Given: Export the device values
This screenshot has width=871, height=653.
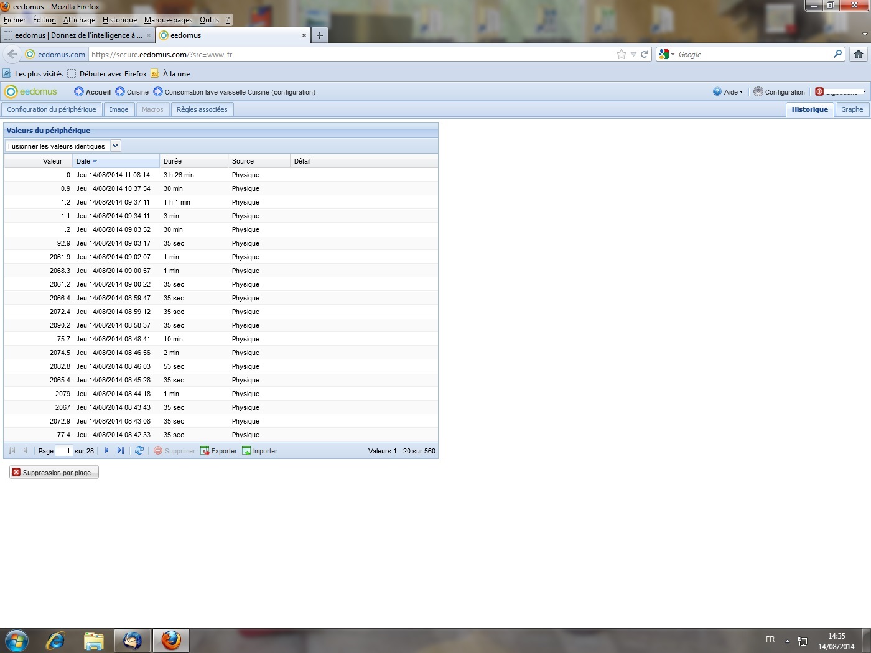Looking at the screenshot, I should (x=218, y=451).
